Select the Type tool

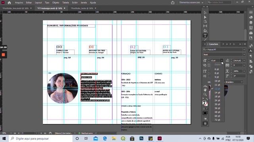pyautogui.click(x=205, y=35)
